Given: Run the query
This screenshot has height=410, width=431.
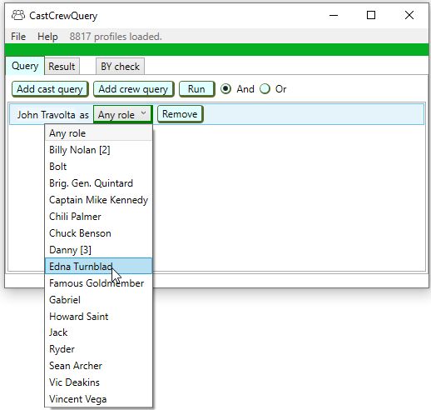Looking at the screenshot, I should [196, 89].
